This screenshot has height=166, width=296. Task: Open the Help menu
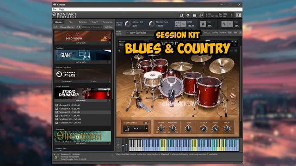point(62,9)
